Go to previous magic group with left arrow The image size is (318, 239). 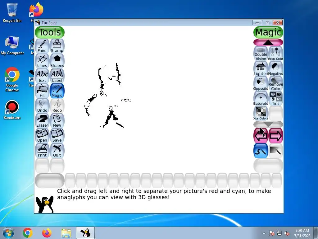coord(261,136)
